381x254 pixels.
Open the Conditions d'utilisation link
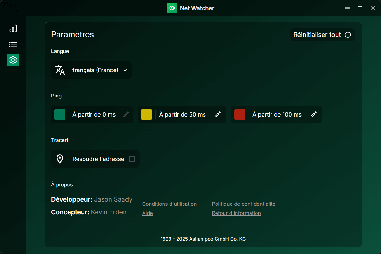(x=169, y=204)
